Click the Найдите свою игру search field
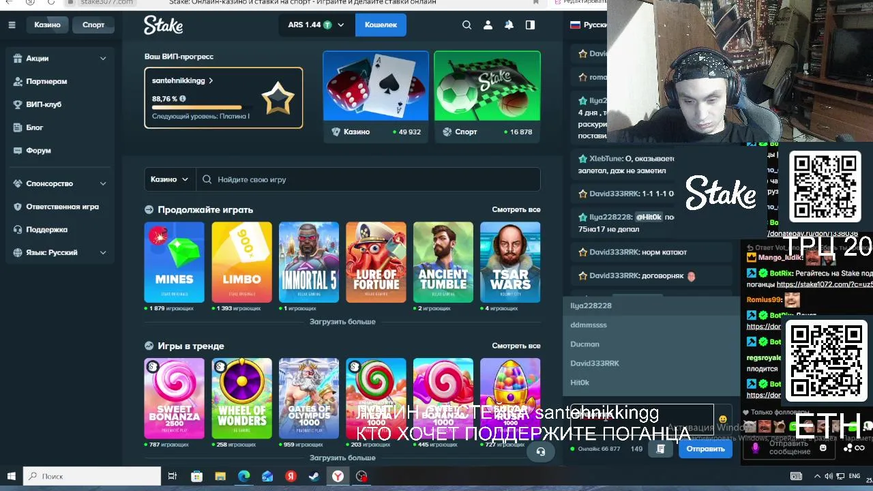873x491 pixels. pyautogui.click(x=368, y=179)
